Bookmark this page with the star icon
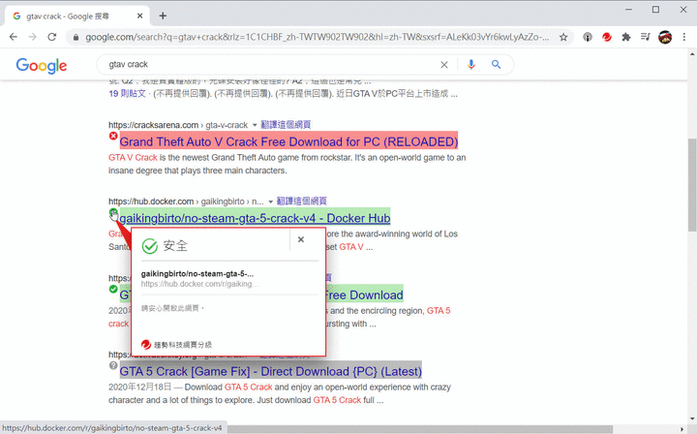This screenshot has height=434, width=697. coord(563,38)
